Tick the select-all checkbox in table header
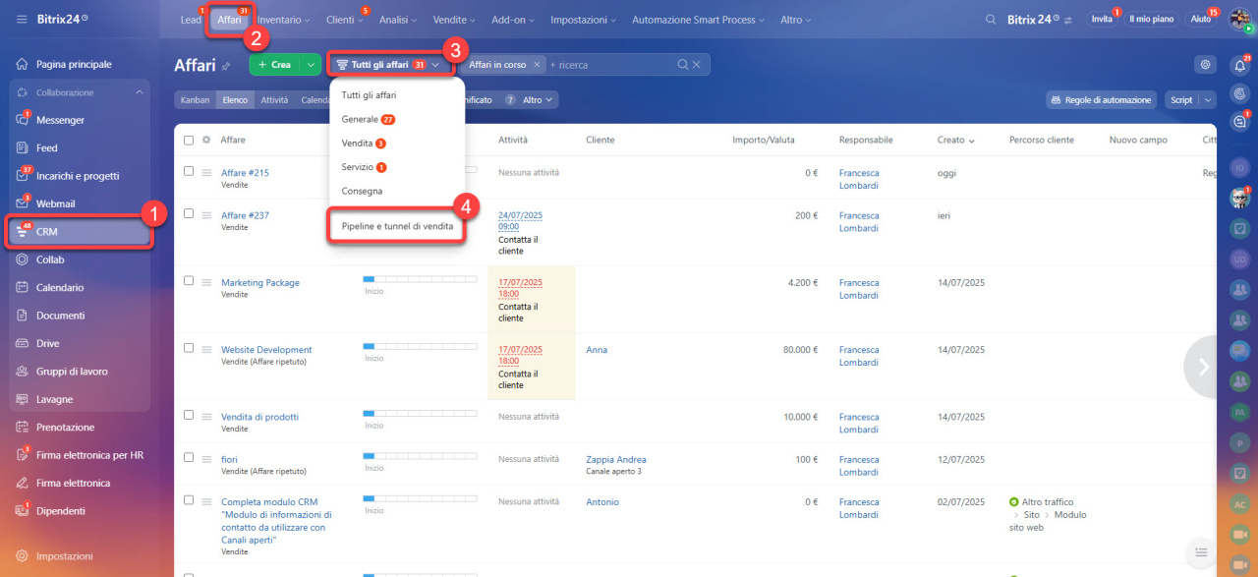The height and width of the screenshot is (577, 1258). point(189,140)
